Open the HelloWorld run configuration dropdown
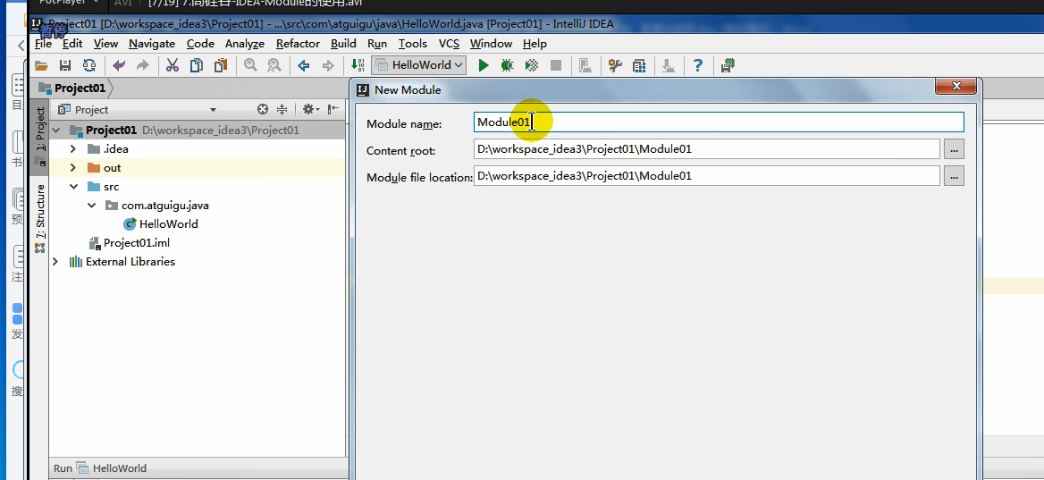Screen dimensions: 1044x480 (x=420, y=65)
